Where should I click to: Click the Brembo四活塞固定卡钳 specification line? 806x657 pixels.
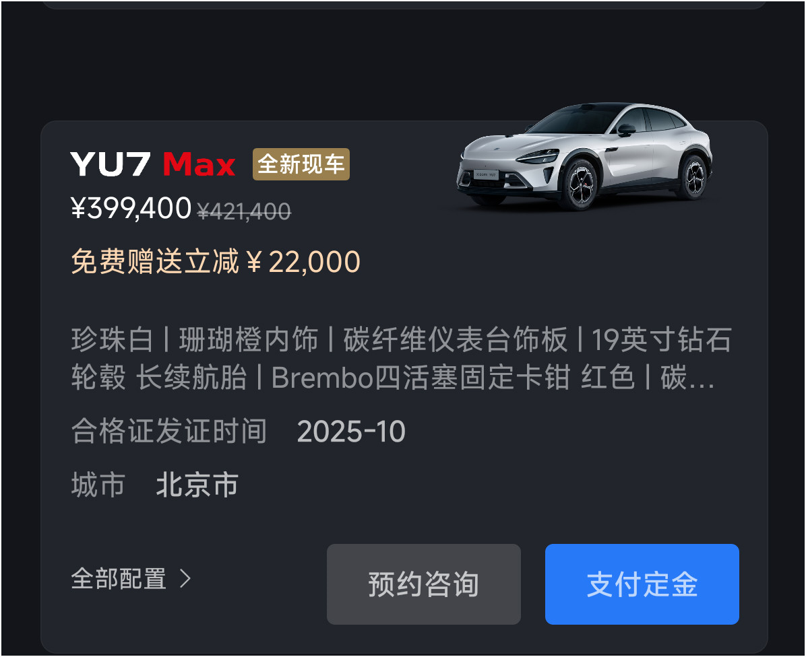click(421, 378)
